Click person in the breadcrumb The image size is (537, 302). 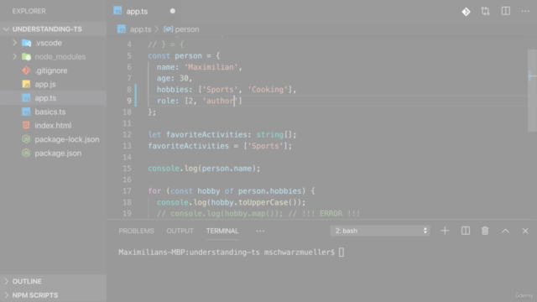pos(187,29)
